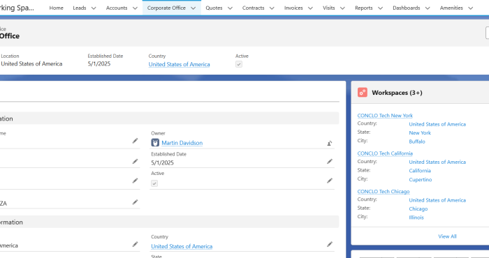
Task: Expand the Contracts tab dropdown chevron
Action: pyautogui.click(x=272, y=8)
